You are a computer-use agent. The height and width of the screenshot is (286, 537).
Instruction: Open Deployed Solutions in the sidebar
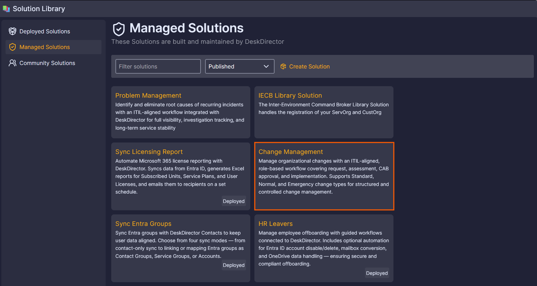(x=44, y=31)
